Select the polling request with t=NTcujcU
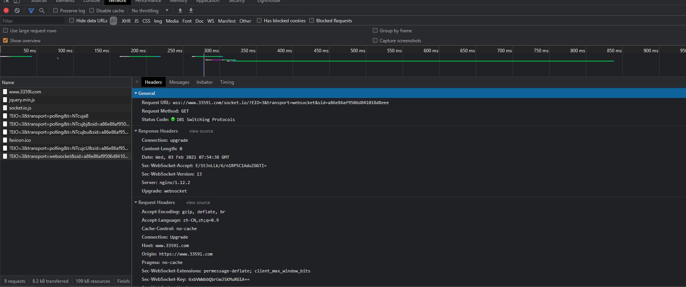Viewport: 686px width, 287px height. pos(66,148)
